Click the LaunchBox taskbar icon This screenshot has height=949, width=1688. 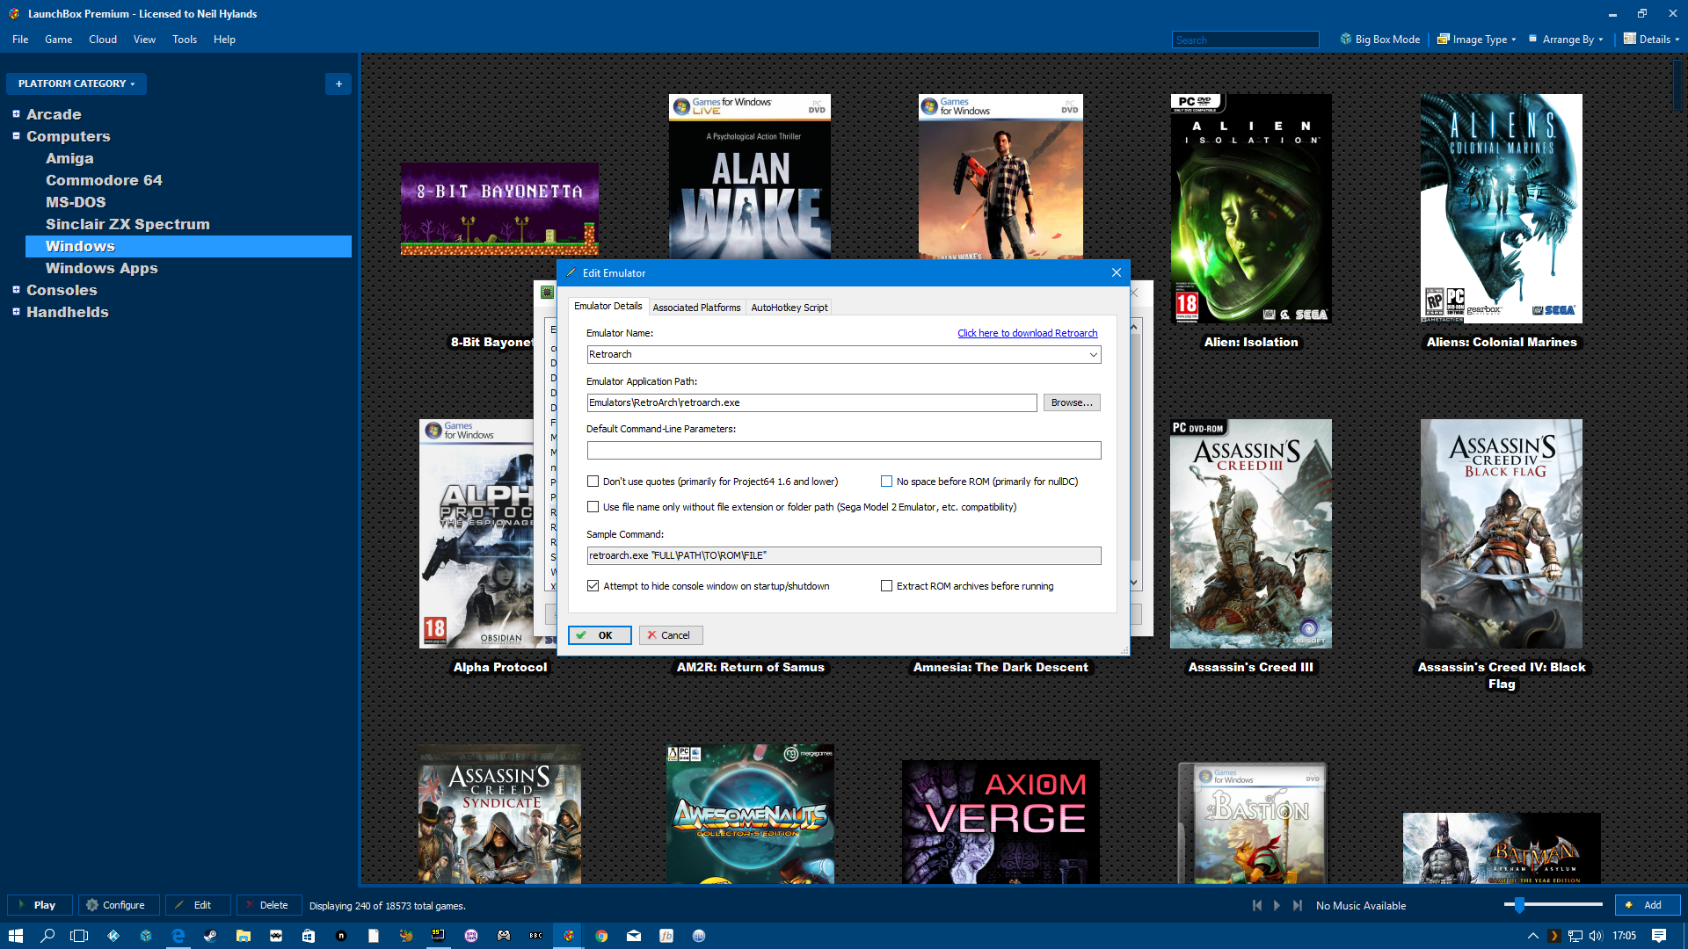[x=569, y=936]
